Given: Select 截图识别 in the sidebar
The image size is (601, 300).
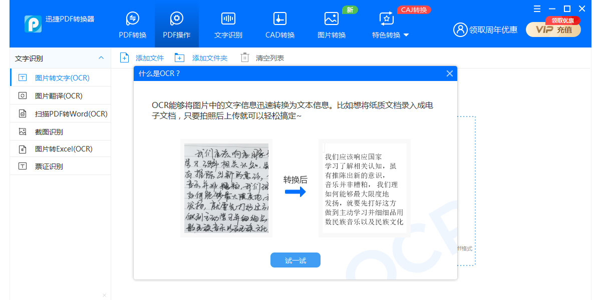Looking at the screenshot, I should pyautogui.click(x=61, y=131).
